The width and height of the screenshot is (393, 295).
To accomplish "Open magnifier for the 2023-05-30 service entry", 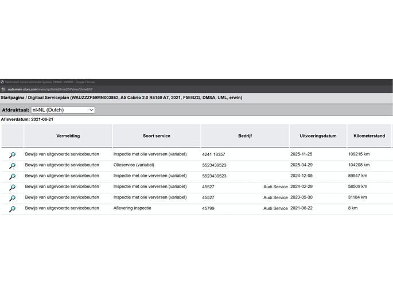I will tap(12, 199).
